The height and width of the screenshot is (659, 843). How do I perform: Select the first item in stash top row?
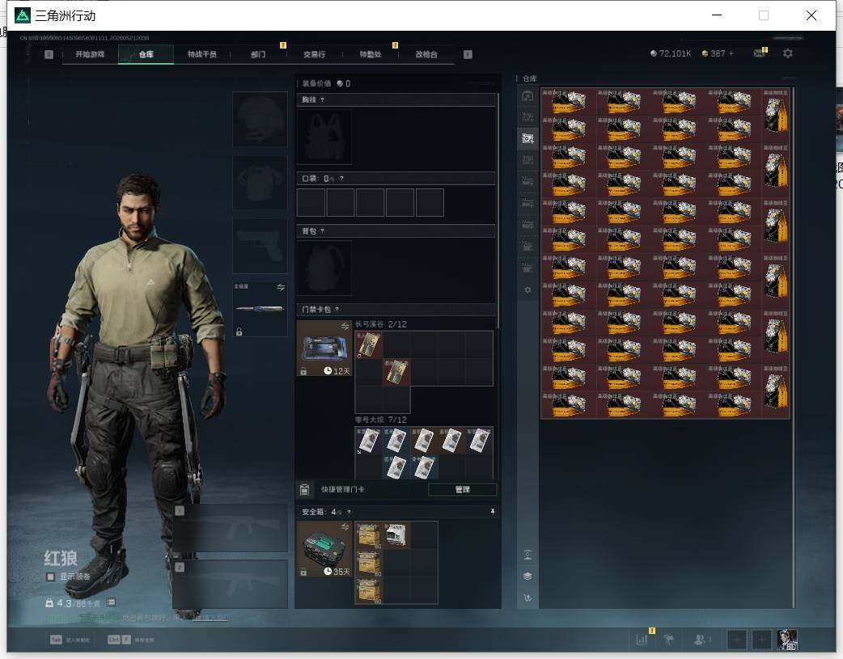point(569,102)
